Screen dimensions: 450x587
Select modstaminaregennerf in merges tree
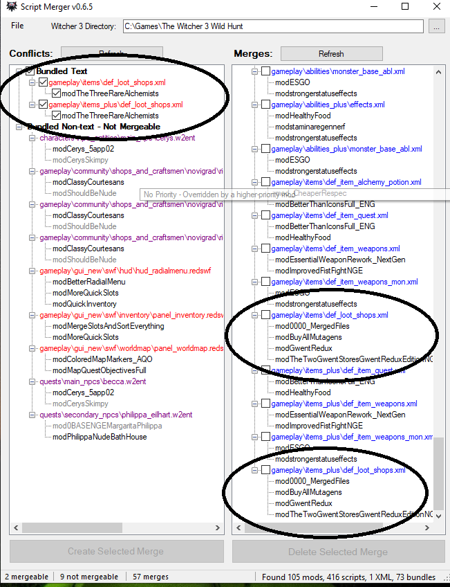[x=310, y=127]
